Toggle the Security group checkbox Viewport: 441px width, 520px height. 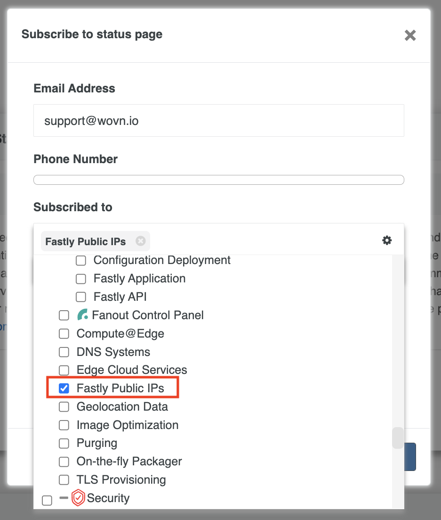(47, 500)
